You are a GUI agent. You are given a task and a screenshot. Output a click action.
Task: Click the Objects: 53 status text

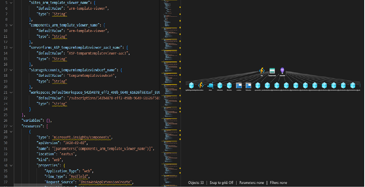coord(196,183)
